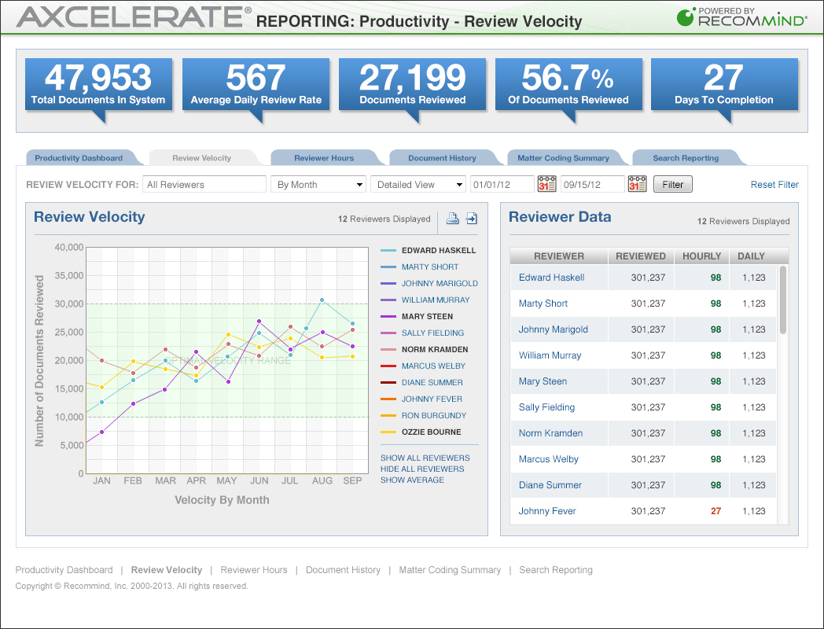Switch to the Productivity Dashboard tab
824x629 pixels.
(79, 158)
